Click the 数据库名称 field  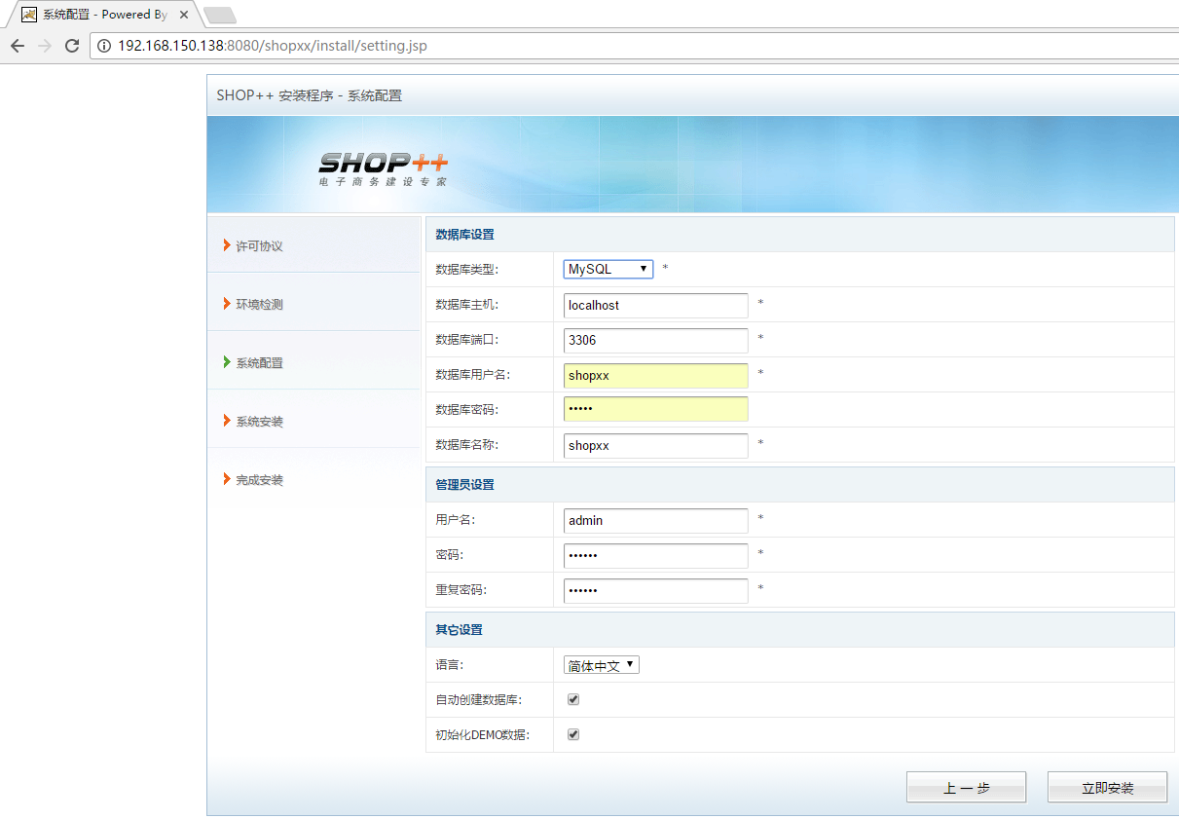click(x=656, y=445)
